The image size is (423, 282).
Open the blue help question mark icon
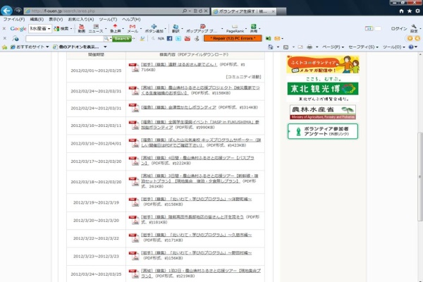coord(411,47)
